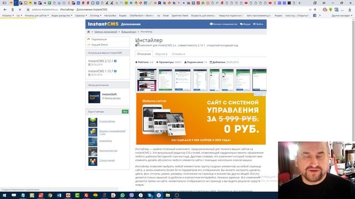
Task: Open FileZilla from the taskbar
Action: pos(87,195)
